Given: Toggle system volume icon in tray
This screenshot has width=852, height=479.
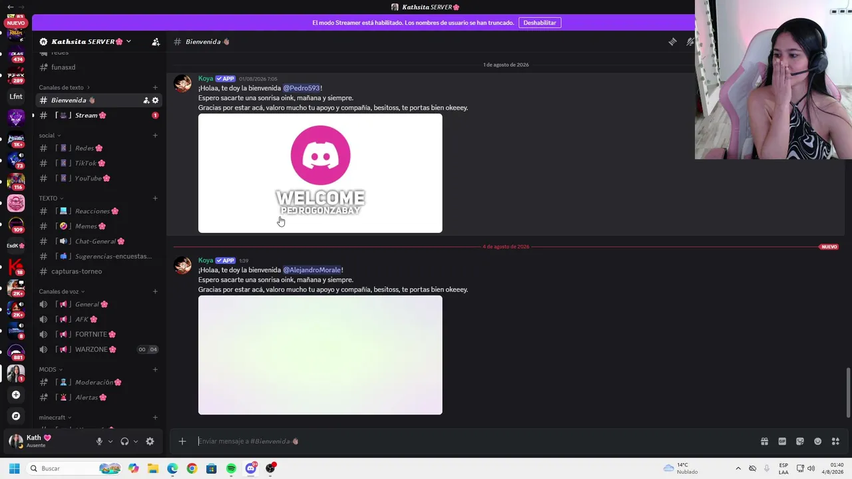Looking at the screenshot, I should click(811, 468).
